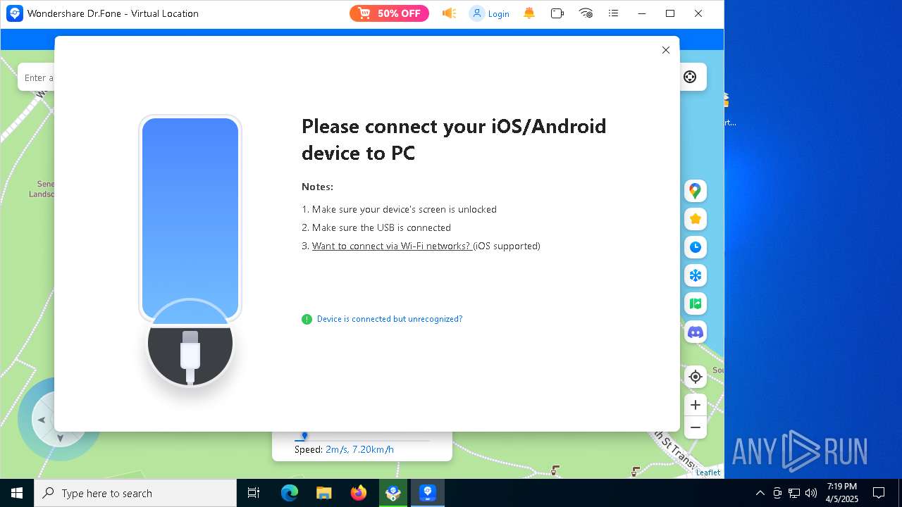
Task: Launch Microsoft Edge from taskbar
Action: coord(290,493)
